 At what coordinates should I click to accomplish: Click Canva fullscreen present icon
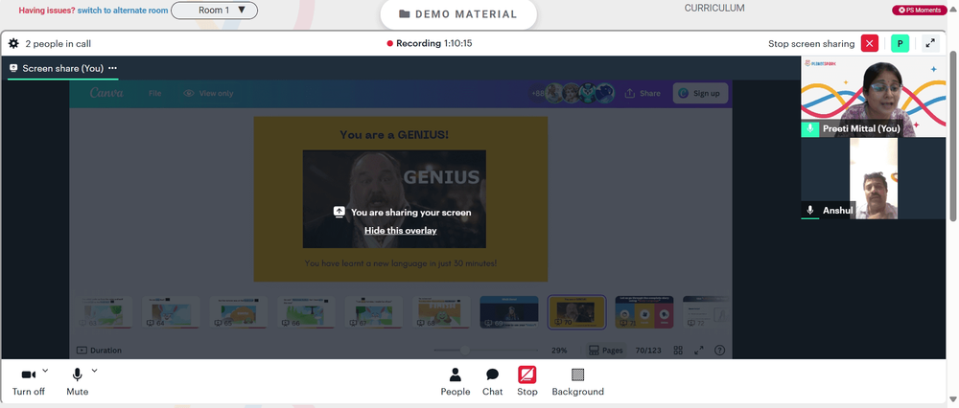(x=698, y=351)
